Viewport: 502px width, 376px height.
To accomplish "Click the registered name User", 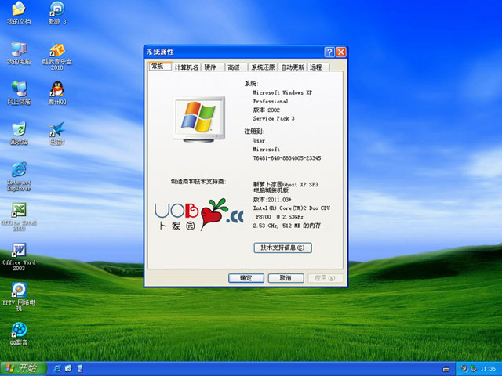I will 259,140.
